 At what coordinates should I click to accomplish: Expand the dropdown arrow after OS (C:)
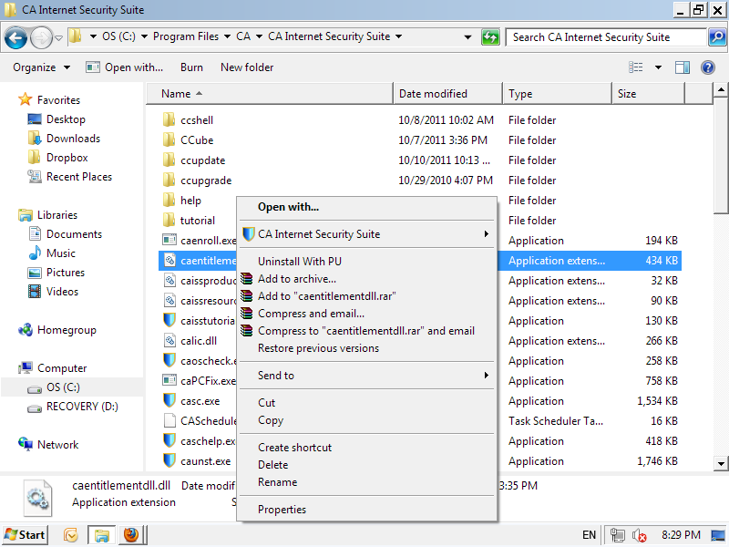tap(145, 36)
